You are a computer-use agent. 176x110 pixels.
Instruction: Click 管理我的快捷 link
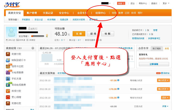click(x=138, y=39)
